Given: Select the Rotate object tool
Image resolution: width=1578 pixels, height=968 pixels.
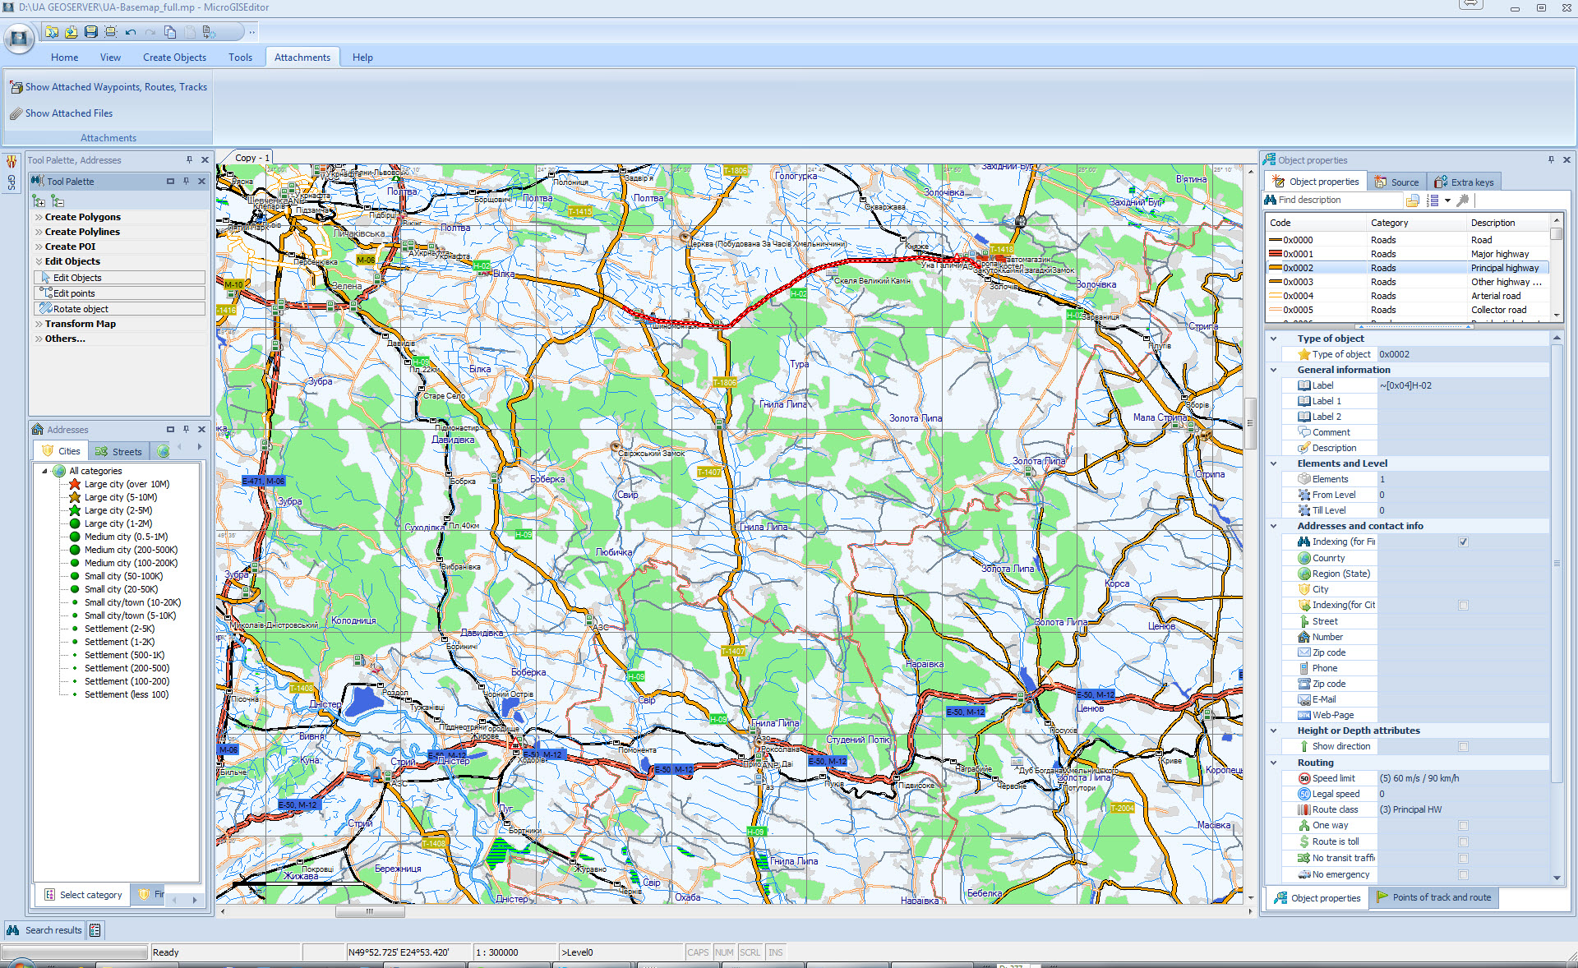Looking at the screenshot, I should [81, 309].
